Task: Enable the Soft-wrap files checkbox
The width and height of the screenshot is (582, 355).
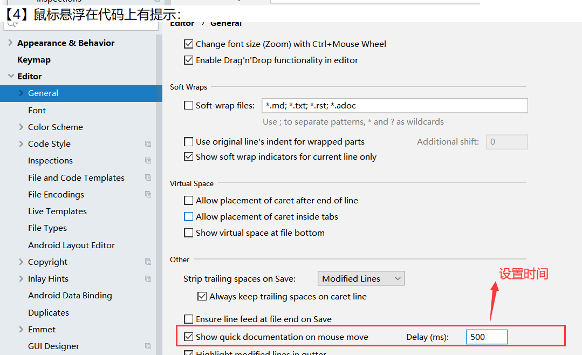Action: point(188,106)
